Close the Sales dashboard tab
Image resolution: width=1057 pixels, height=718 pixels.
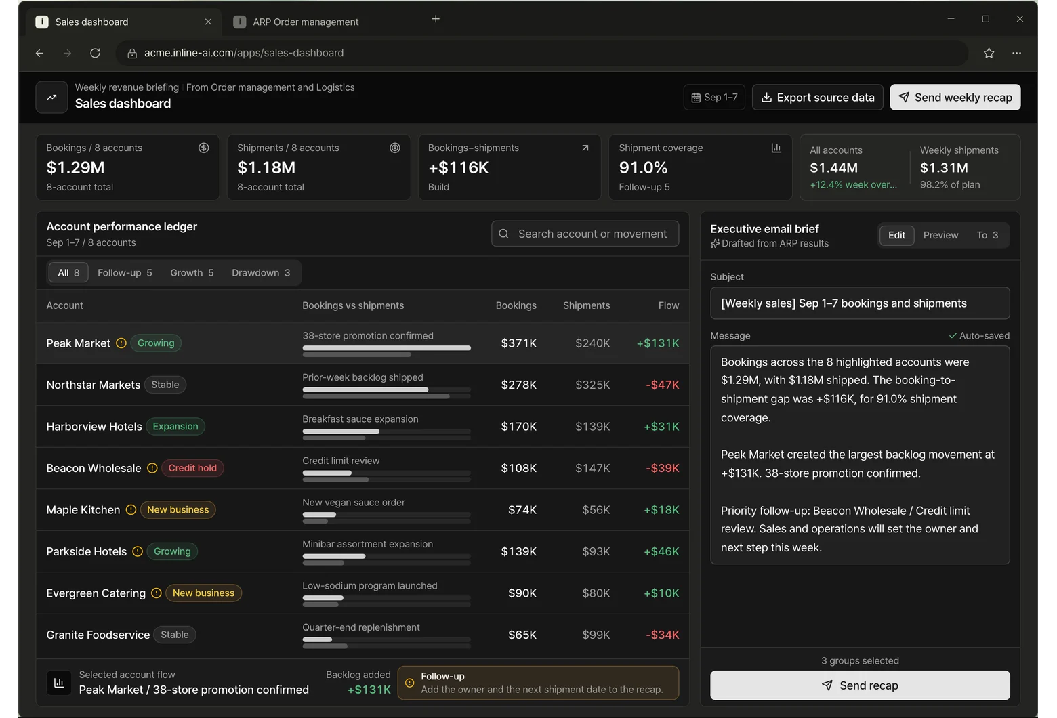tap(208, 22)
